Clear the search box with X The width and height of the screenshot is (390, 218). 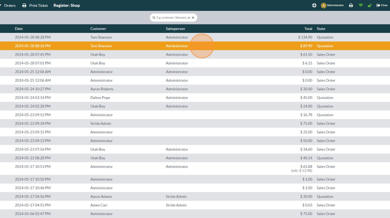pyautogui.click(x=193, y=18)
